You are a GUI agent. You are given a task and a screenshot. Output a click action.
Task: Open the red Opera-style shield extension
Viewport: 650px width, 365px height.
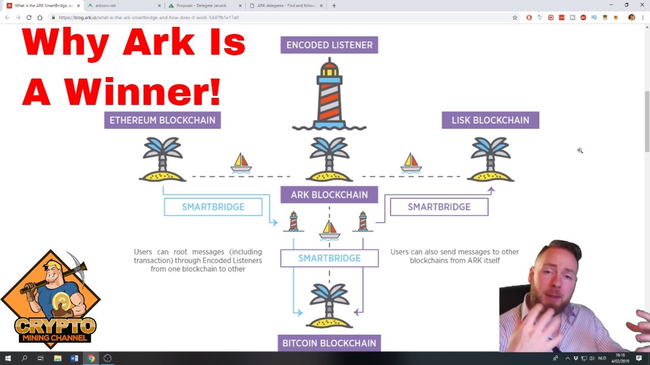click(x=529, y=17)
